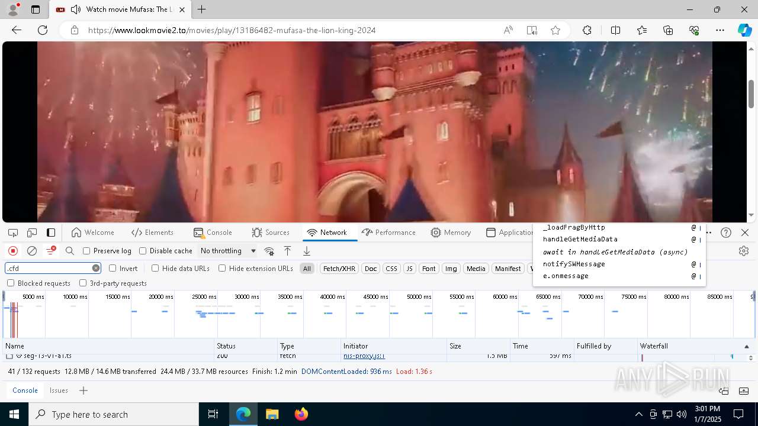
Task: Click the browser address bar URL
Action: click(x=232, y=30)
